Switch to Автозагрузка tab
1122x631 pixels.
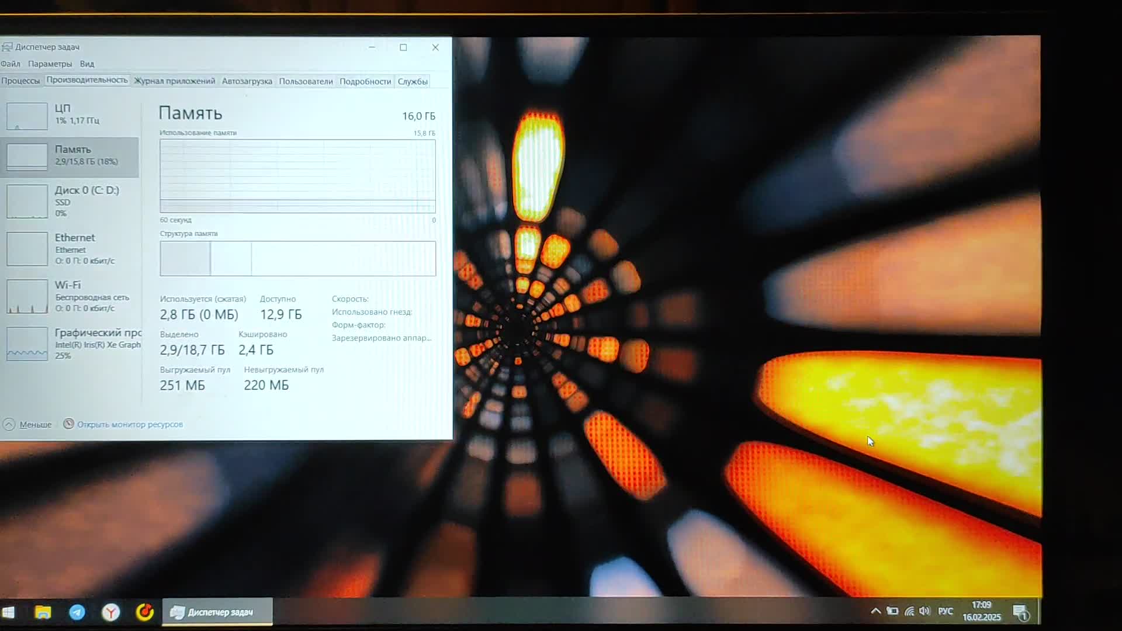pos(247,81)
